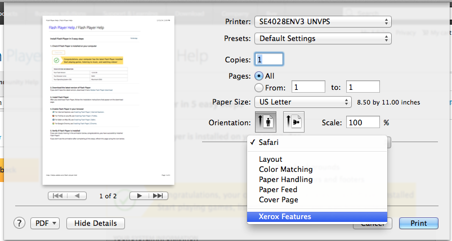The height and width of the screenshot is (241, 452).
Task: Expand the Presets dropdown
Action: (x=323, y=39)
